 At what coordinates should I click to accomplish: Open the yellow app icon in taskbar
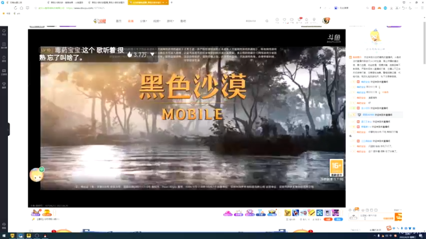point(29,236)
